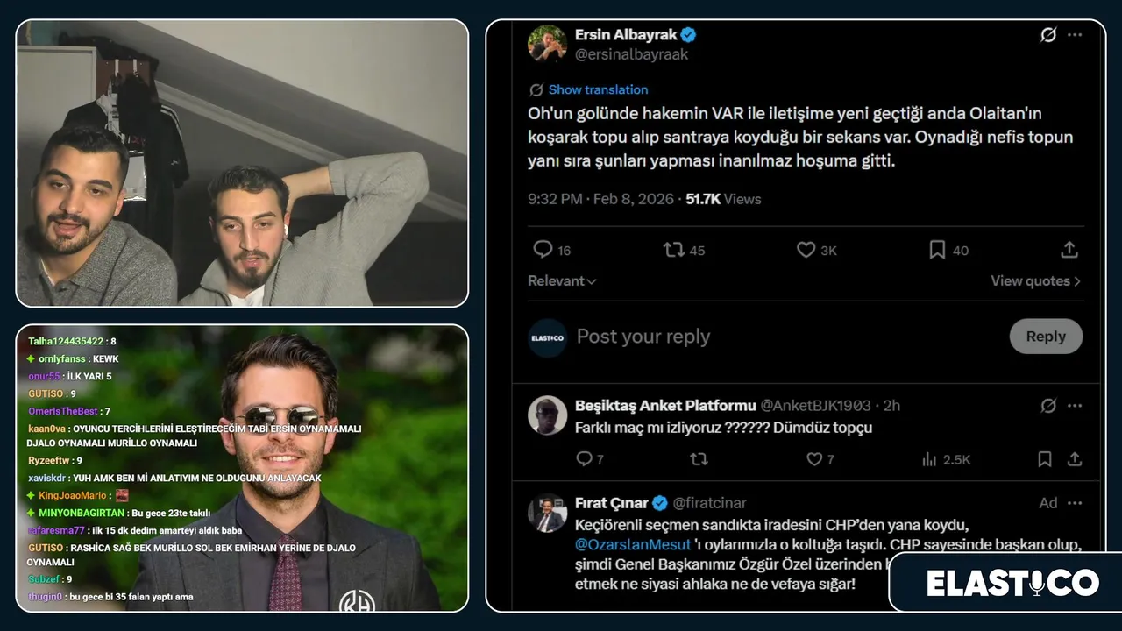Bookmark Ersin Albayrak's tweet
Screen dimensions: 1122x631
point(938,250)
